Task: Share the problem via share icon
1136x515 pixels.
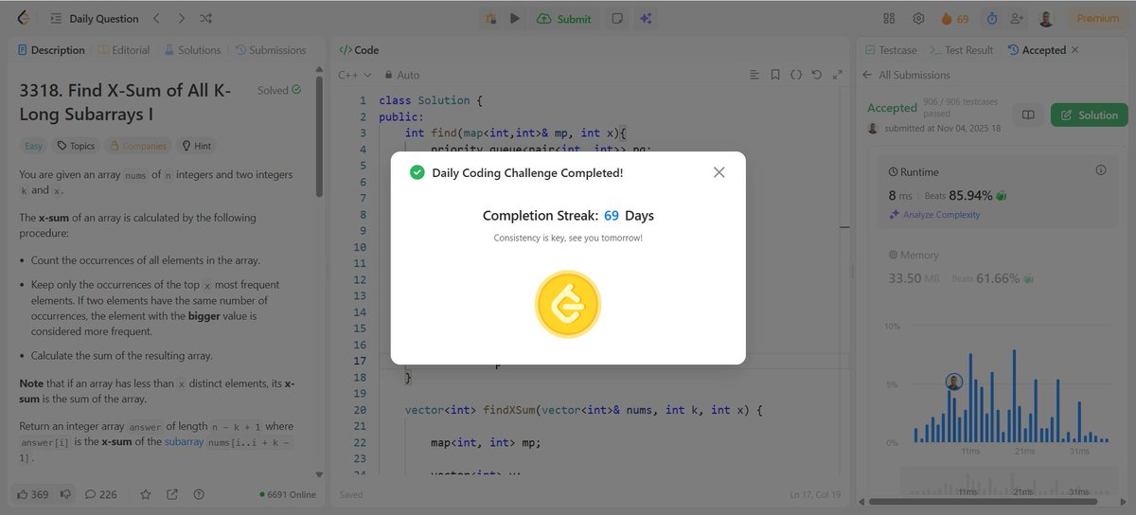Action: 172,494
